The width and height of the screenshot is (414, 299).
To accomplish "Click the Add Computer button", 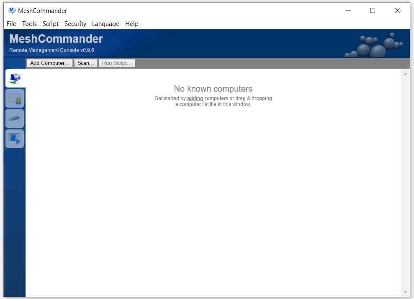I will pyautogui.click(x=50, y=63).
